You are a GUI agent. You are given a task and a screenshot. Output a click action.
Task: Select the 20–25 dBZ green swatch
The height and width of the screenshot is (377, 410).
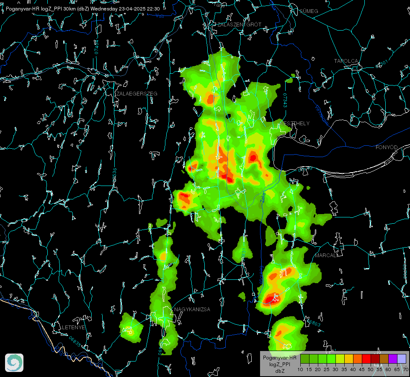pyautogui.click(x=322, y=359)
